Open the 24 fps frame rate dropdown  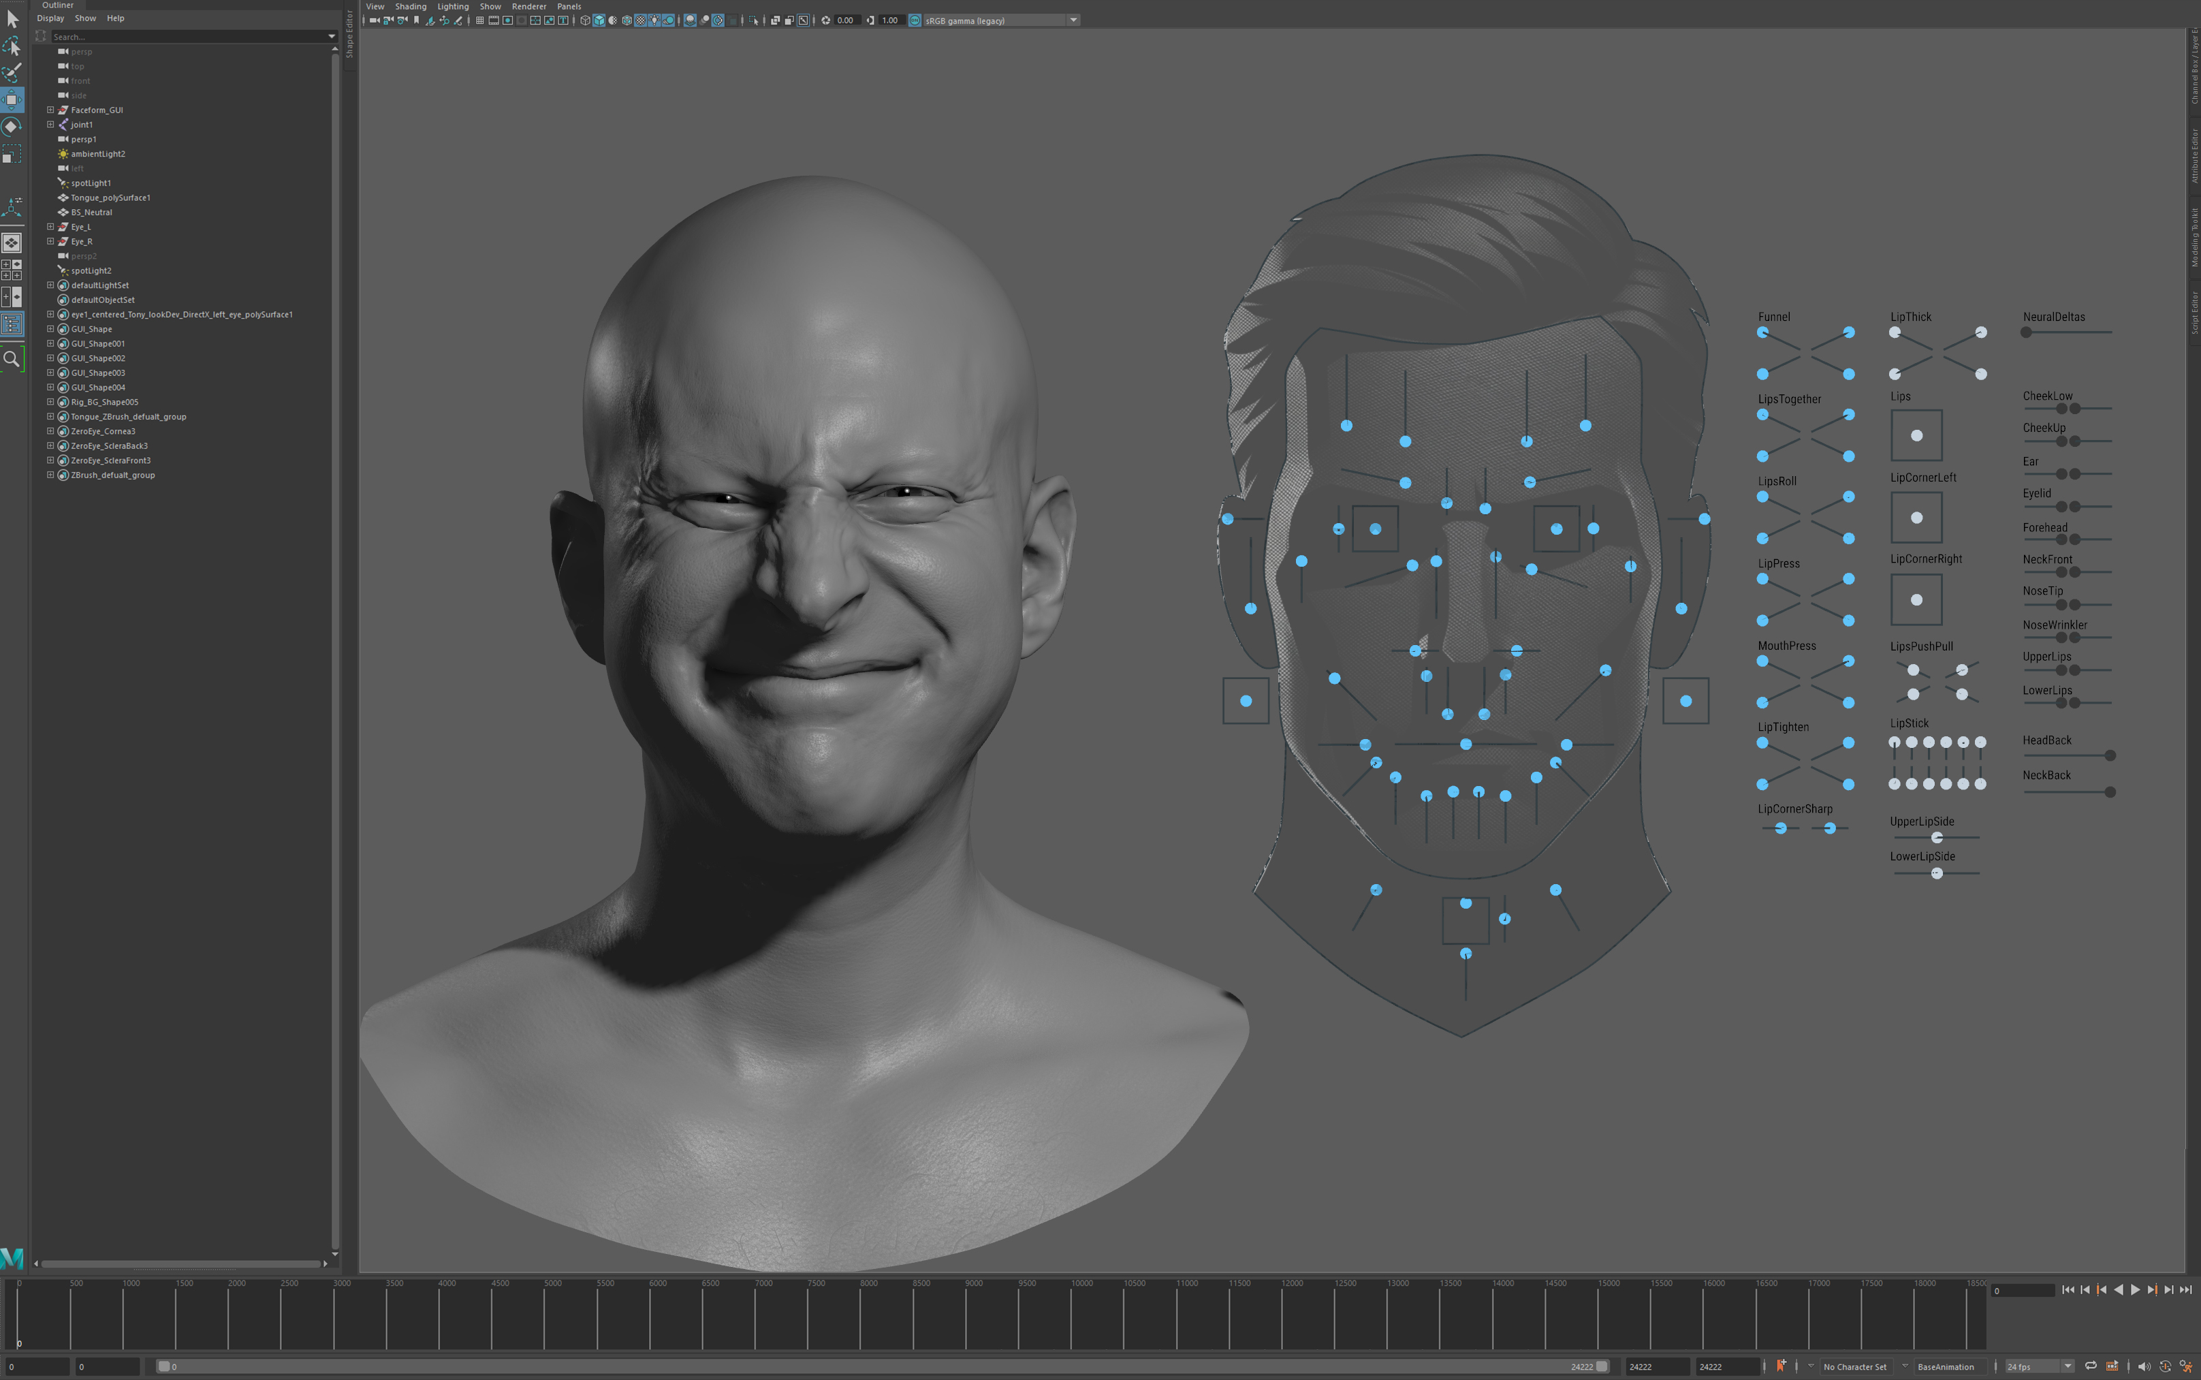2040,1366
